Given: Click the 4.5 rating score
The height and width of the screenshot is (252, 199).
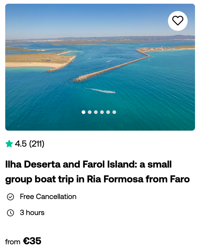Looking at the screenshot, I should (x=21, y=144).
